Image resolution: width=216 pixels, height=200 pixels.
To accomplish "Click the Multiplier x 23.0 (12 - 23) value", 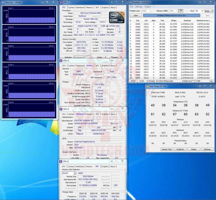I will [81, 45].
